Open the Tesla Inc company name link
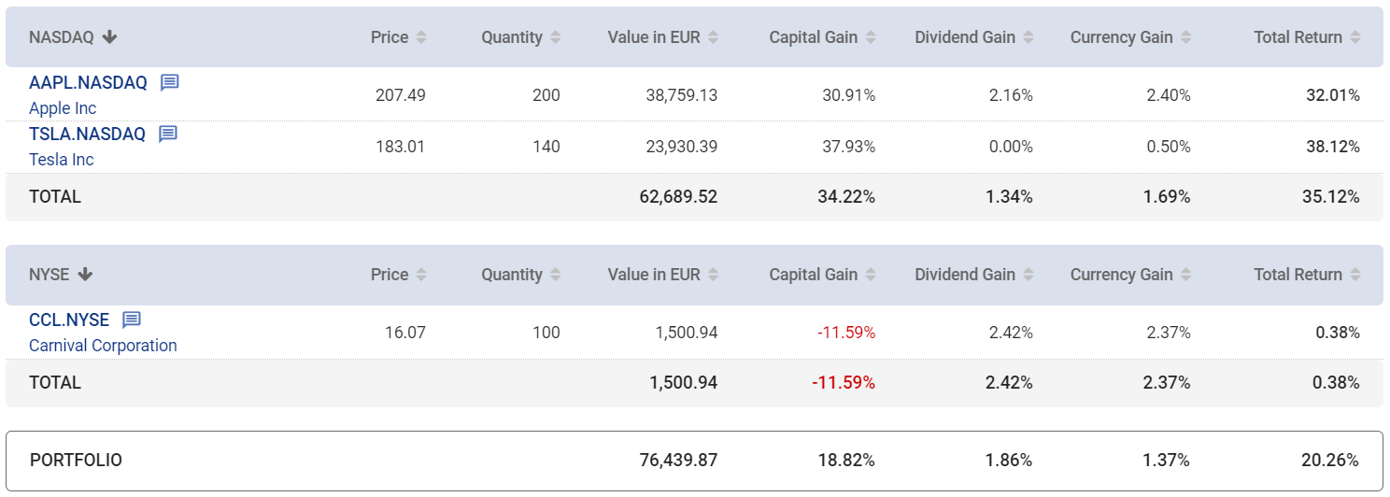Image resolution: width=1390 pixels, height=497 pixels. tap(62, 160)
